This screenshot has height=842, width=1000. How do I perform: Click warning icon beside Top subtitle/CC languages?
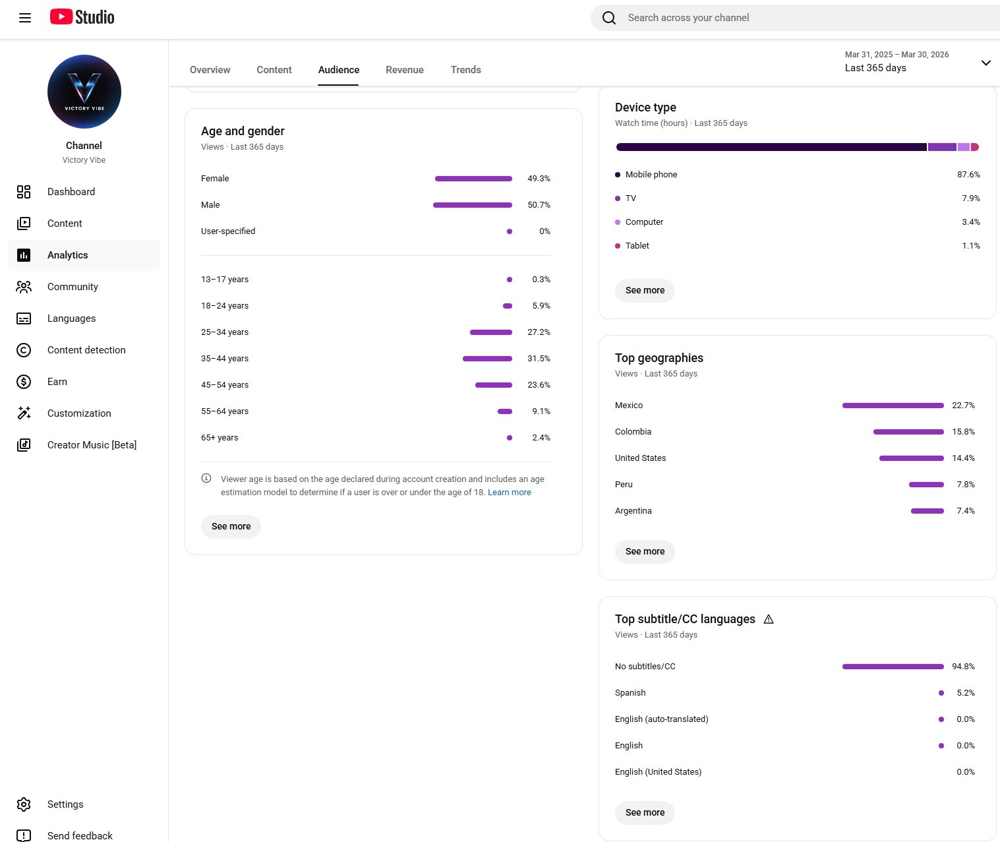coord(768,619)
